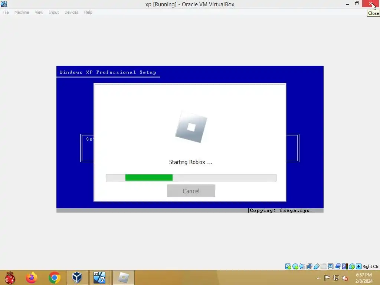The width and height of the screenshot is (380, 285).
Task: Click the optical disk status icon
Action: tap(295, 266)
